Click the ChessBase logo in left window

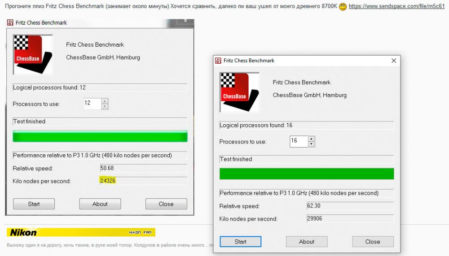coord(33,55)
